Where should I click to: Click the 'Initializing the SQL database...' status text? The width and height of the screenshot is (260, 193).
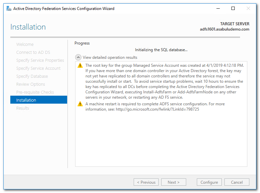point(161,50)
